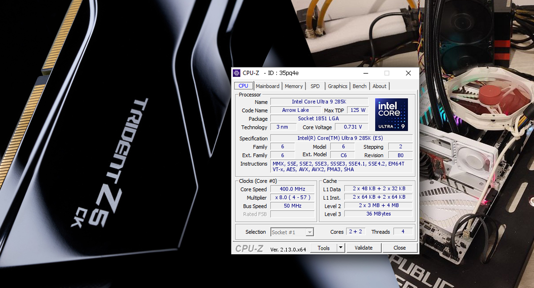
Task: Go to the Graphics tab
Action: [x=337, y=86]
